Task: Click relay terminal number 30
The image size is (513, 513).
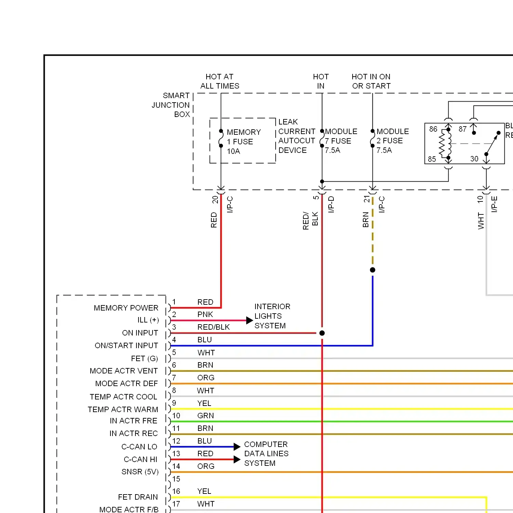Action: tap(474, 159)
